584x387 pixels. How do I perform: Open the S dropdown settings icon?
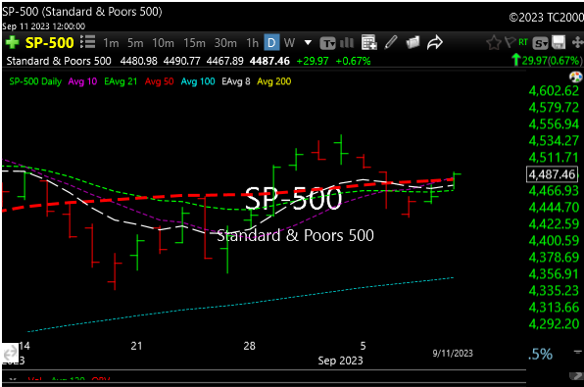click(x=540, y=43)
